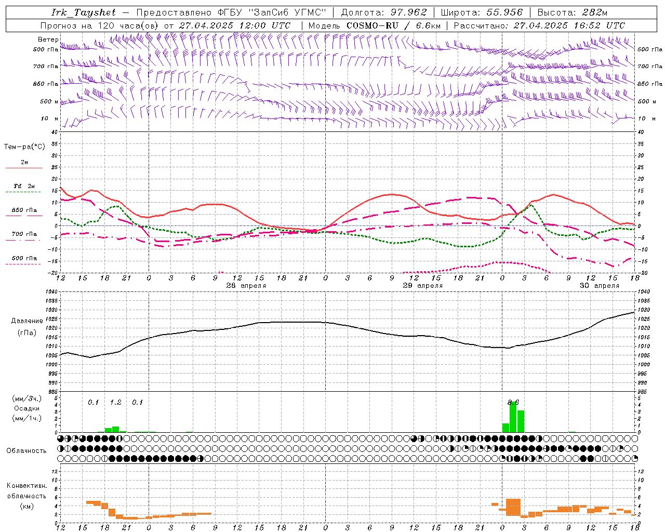Click the '8.6' precipitation amount value
Viewport: 665px width, 532px height.
(513, 403)
